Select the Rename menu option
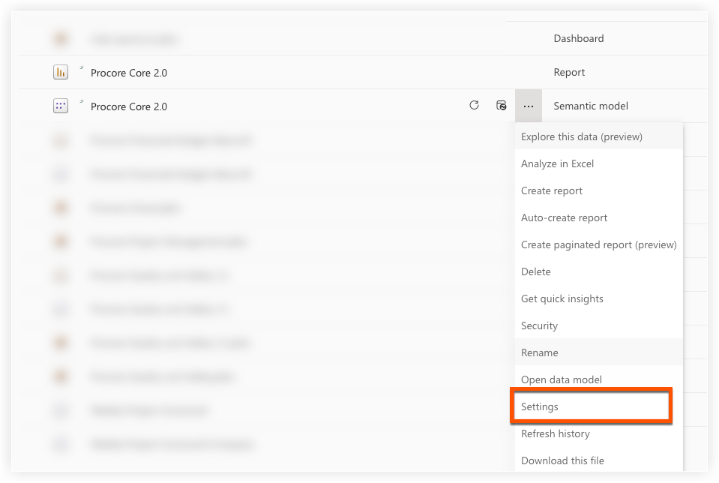Image resolution: width=719 pixels, height=483 pixels. [539, 352]
